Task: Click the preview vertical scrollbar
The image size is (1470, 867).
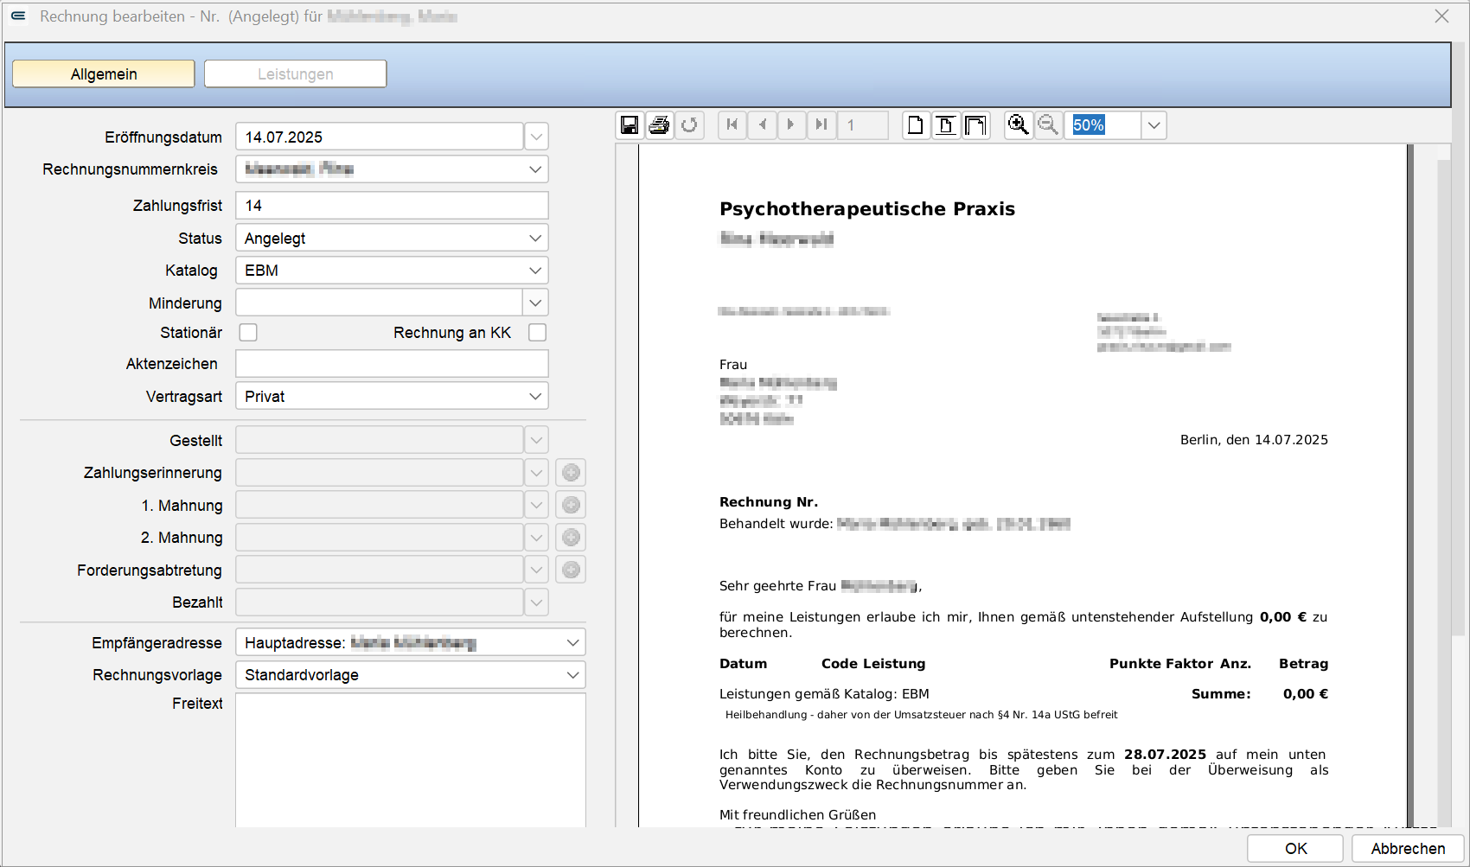Action: pos(1443,484)
